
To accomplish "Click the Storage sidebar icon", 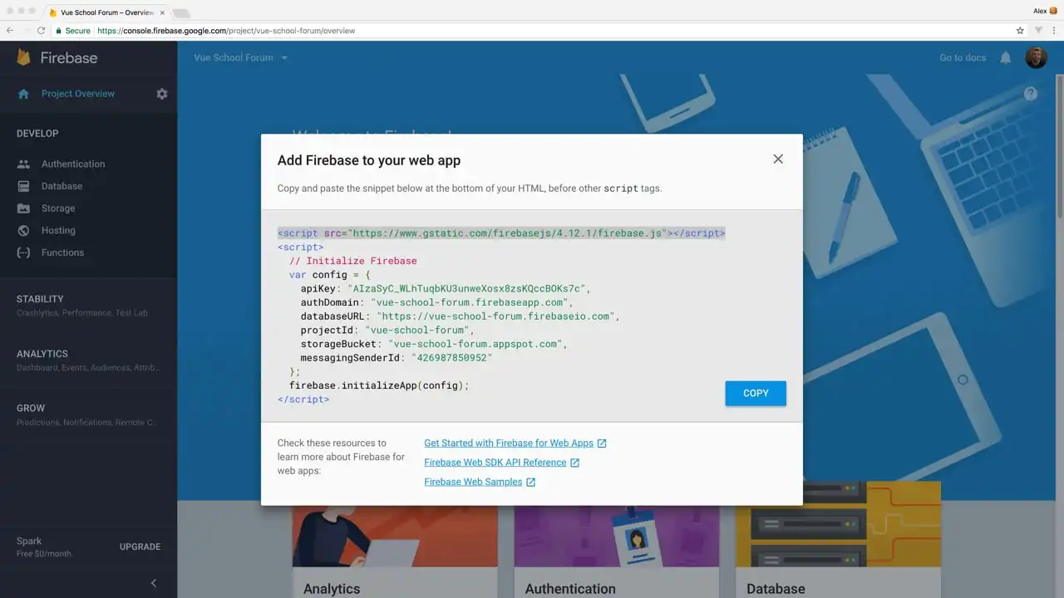I will [x=23, y=208].
